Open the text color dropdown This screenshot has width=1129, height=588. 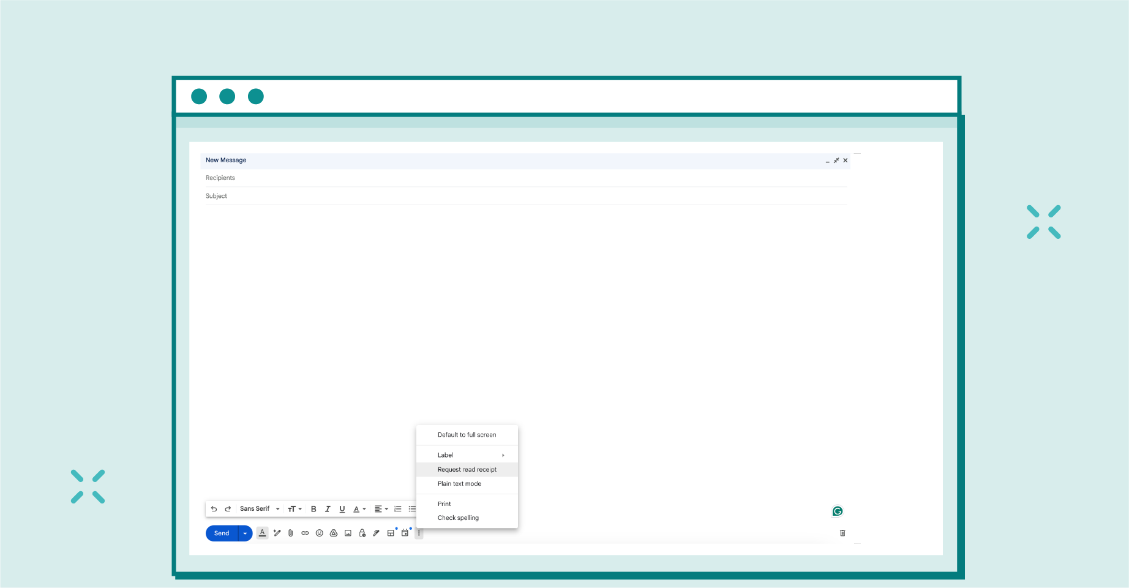tap(359, 509)
